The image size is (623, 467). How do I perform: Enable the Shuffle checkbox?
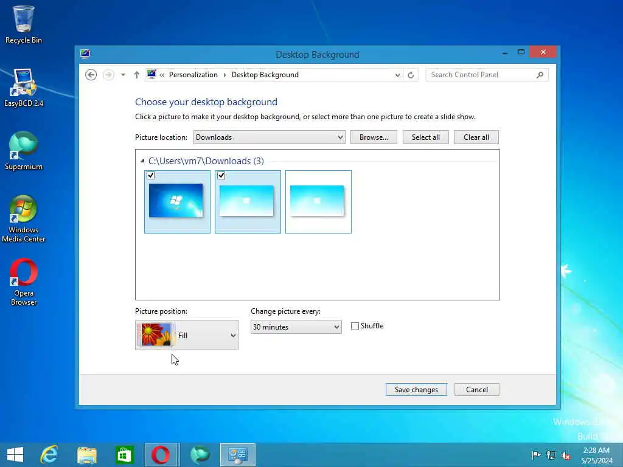[355, 326]
